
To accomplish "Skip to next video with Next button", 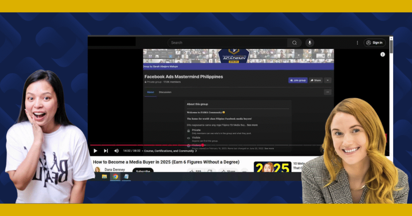I will click(106, 151).
